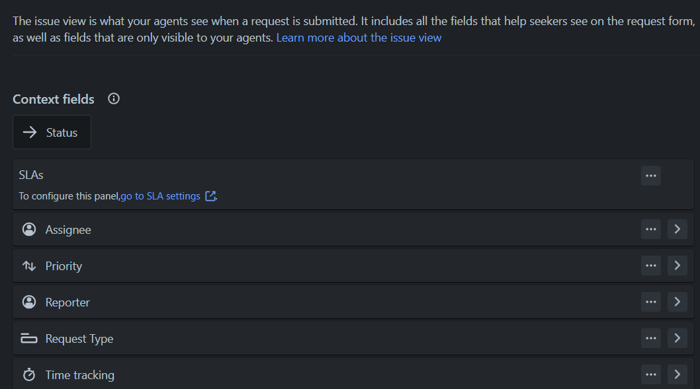This screenshot has height=389, width=700.
Task: Expand the Request Type field chevron
Action: point(678,338)
